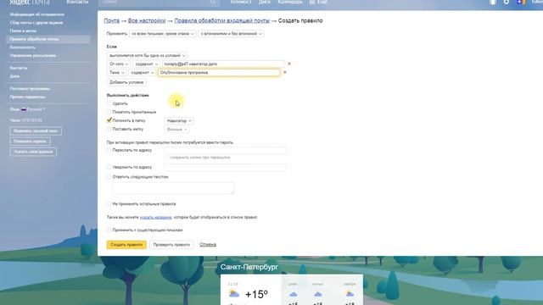The width and height of the screenshot is (543, 305).
Task: Open 'содержит' dropdown in the 'От кого' row
Action: (147, 64)
